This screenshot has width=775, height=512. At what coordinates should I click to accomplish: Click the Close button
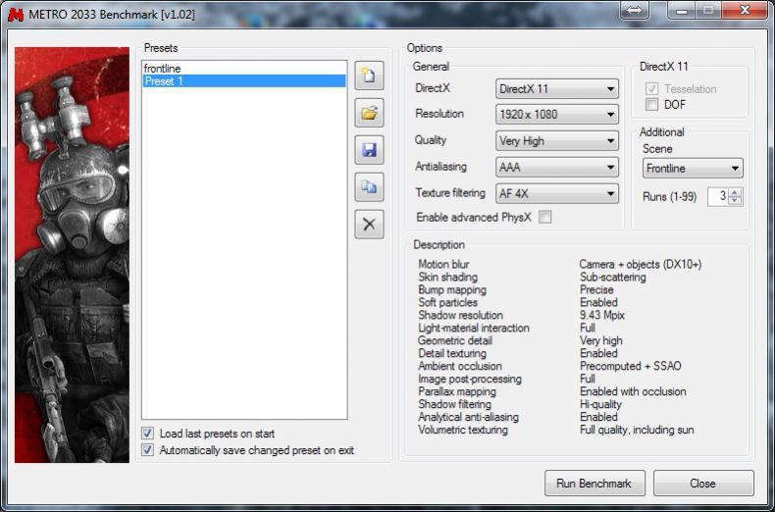703,483
